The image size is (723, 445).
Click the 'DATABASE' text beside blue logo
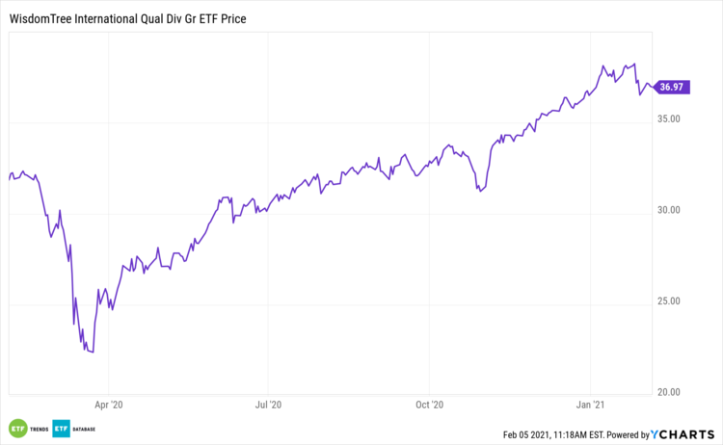88,428
